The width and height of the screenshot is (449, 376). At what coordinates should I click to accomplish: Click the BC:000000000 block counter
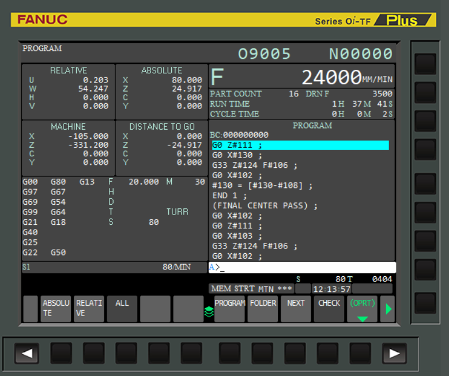pyautogui.click(x=239, y=135)
